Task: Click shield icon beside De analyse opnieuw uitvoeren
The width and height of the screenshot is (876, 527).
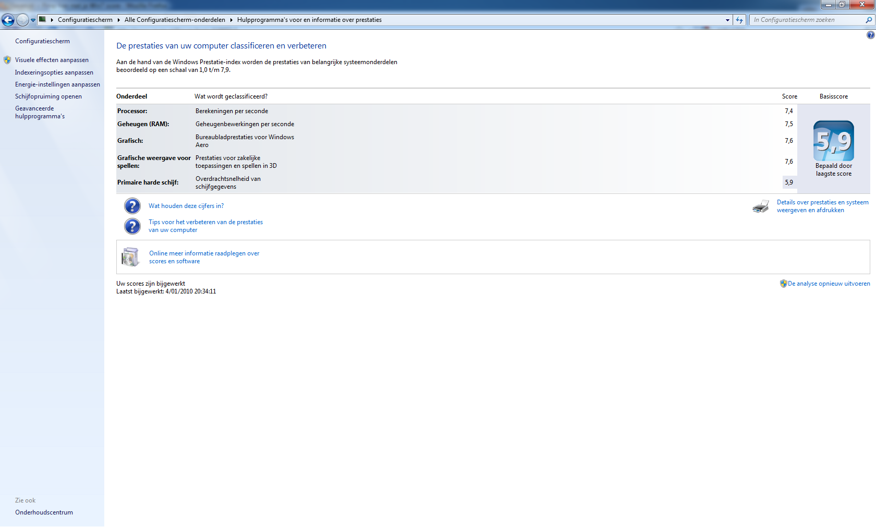Action: click(783, 284)
